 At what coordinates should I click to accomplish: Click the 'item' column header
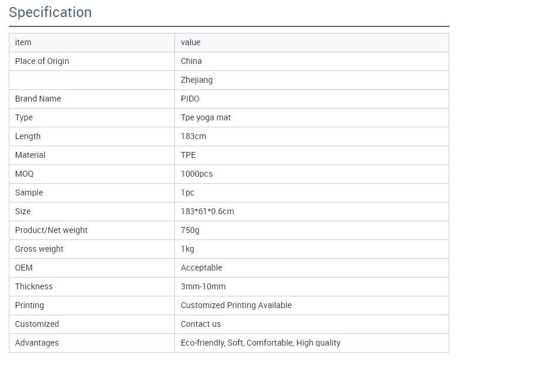(23, 42)
